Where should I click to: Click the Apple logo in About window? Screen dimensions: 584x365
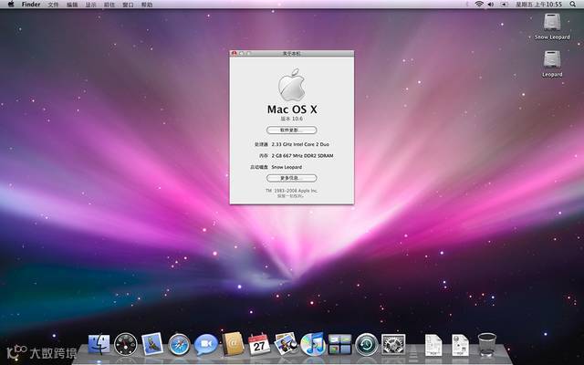292,85
